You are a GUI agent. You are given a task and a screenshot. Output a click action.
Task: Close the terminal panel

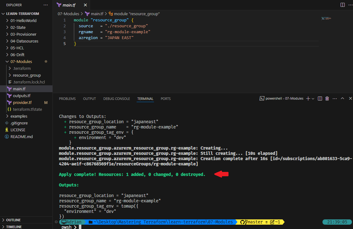coord(350,99)
